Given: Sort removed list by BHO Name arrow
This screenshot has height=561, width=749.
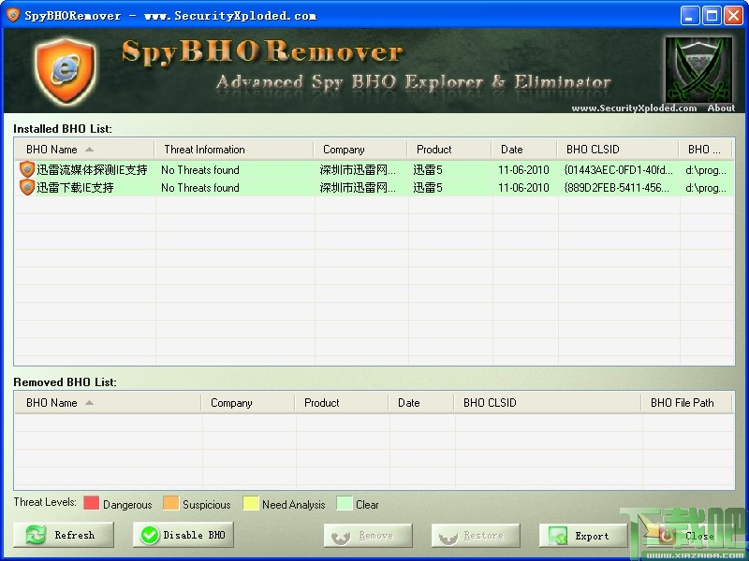Looking at the screenshot, I should tap(89, 403).
